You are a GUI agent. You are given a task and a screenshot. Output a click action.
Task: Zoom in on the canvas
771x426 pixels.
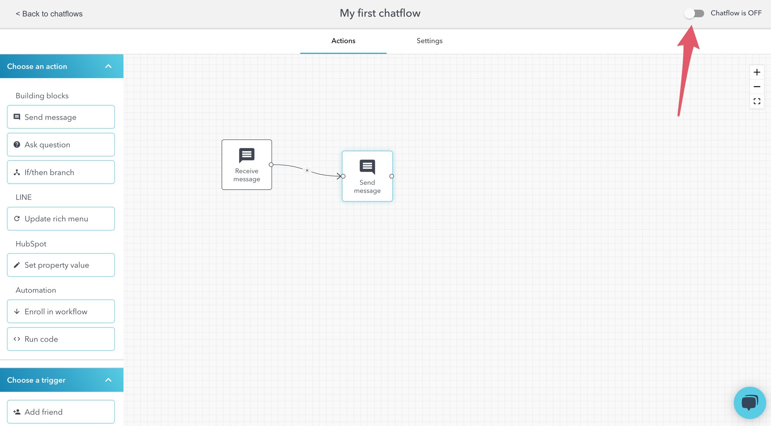pyautogui.click(x=757, y=72)
